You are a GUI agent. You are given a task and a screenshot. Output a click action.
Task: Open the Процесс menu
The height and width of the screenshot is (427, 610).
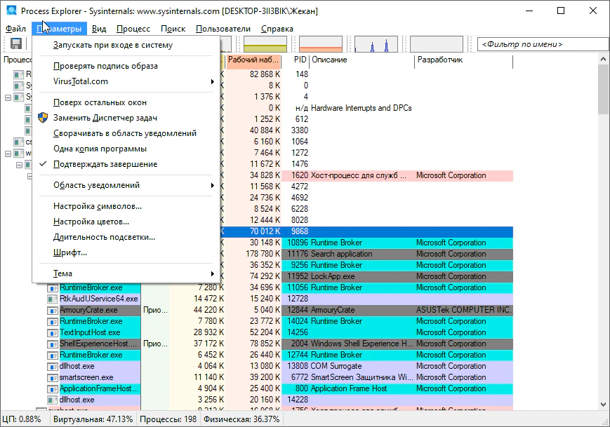(133, 29)
